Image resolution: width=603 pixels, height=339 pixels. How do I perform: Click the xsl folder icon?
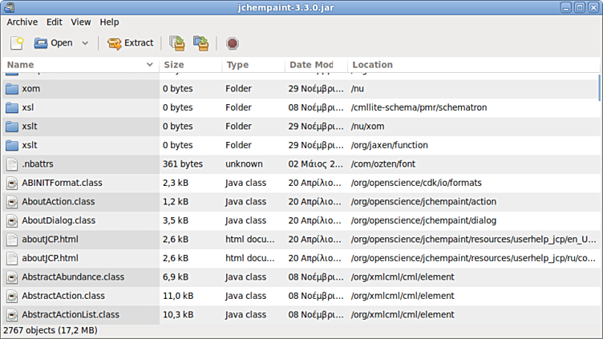click(x=12, y=107)
